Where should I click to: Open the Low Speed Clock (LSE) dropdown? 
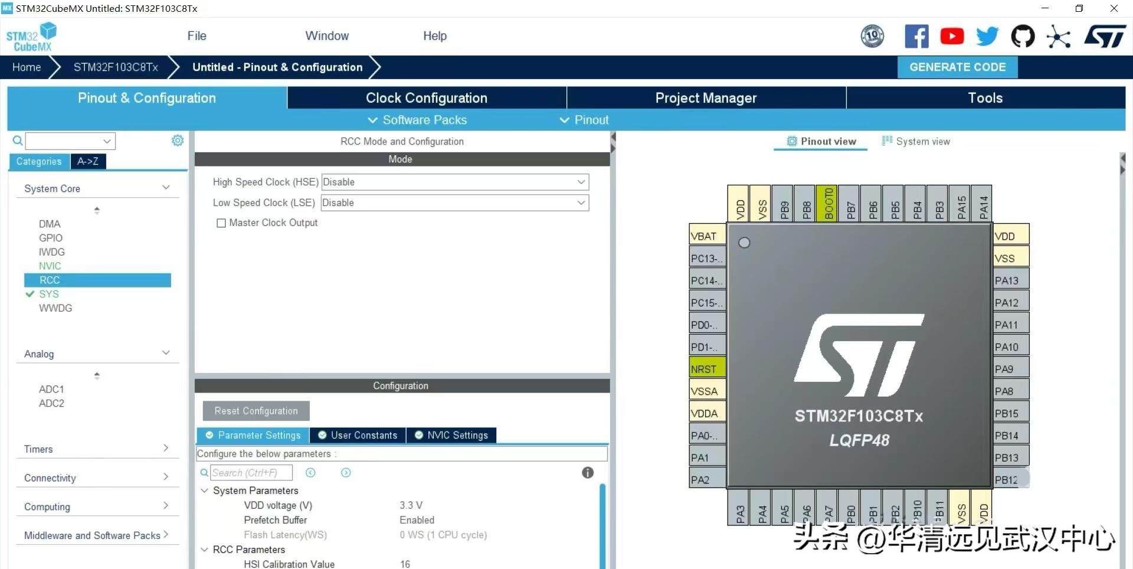[455, 202]
